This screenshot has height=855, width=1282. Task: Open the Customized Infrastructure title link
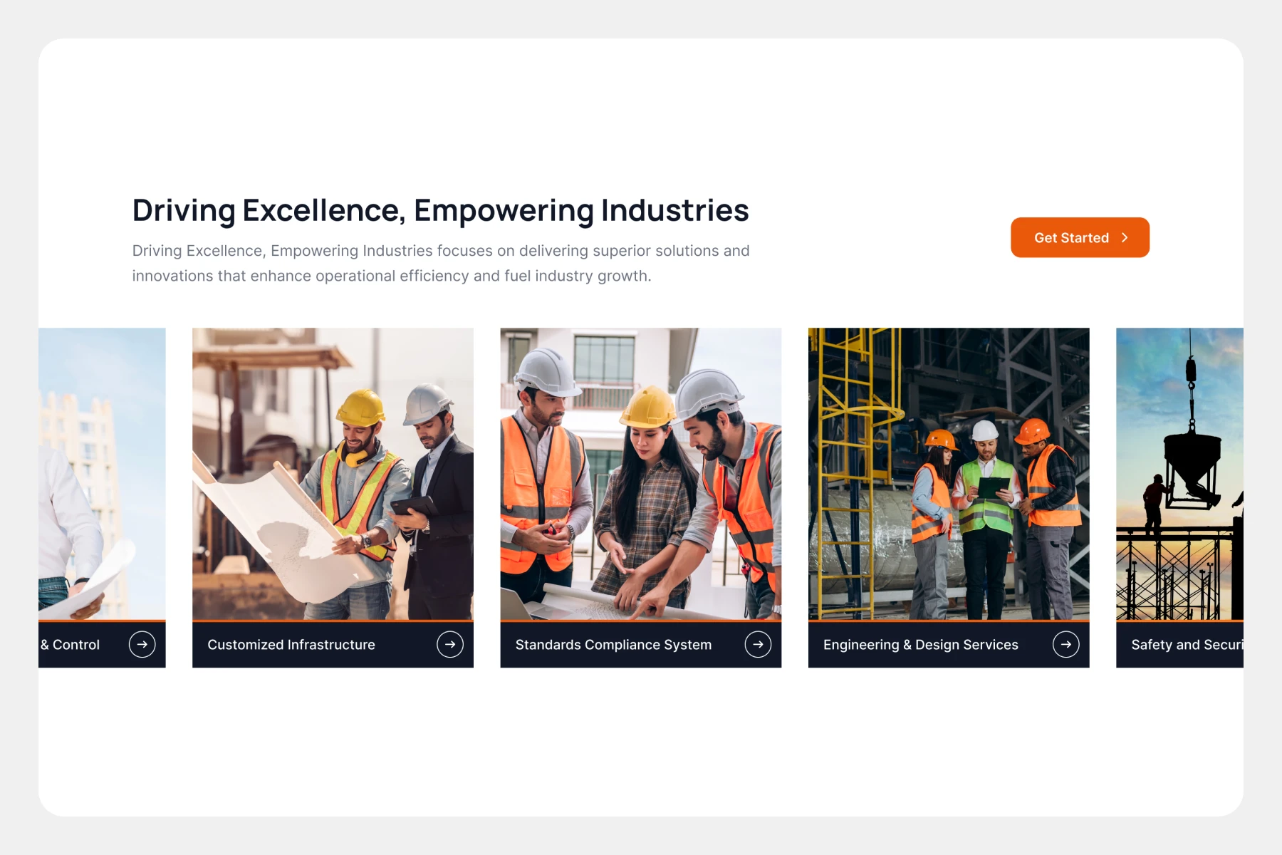[291, 645]
